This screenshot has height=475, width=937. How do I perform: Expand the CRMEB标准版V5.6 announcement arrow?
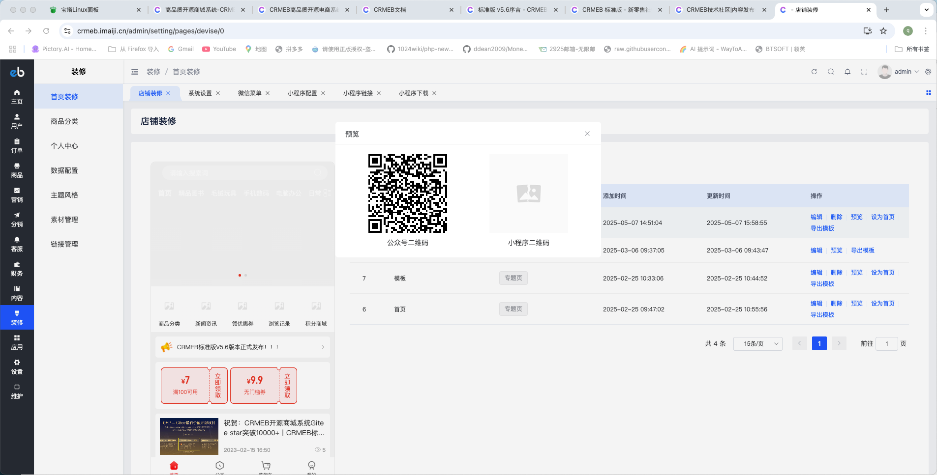click(x=323, y=347)
